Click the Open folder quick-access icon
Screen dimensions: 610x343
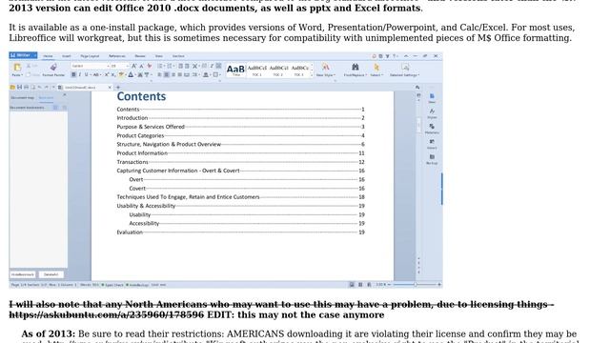tap(12, 88)
